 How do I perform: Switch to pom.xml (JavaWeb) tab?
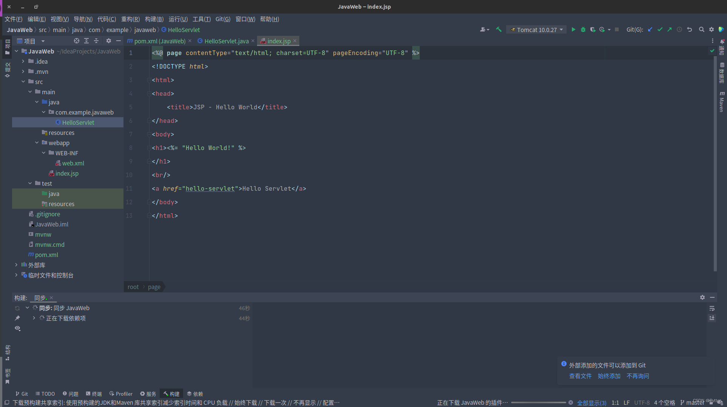pos(159,41)
